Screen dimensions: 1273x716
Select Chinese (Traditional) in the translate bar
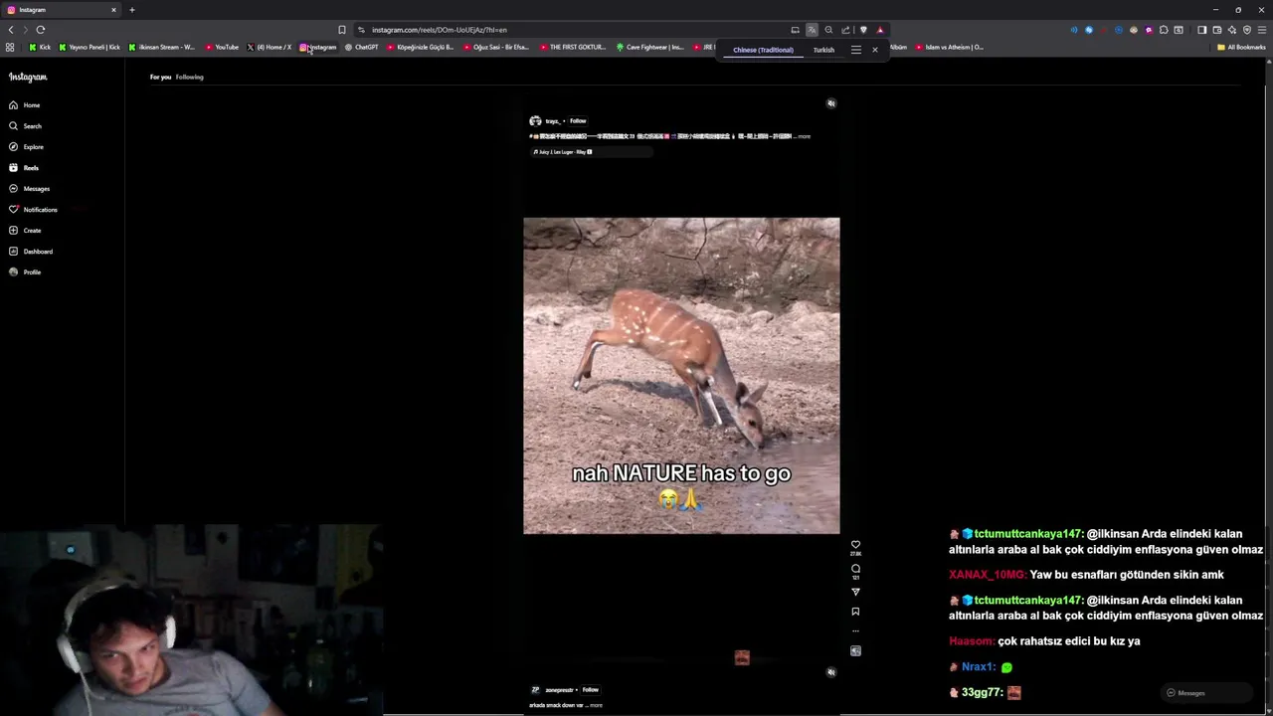763,50
